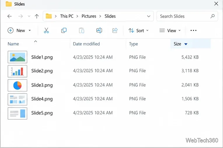
Task: Open the Sort options menu
Action: coord(138,31)
